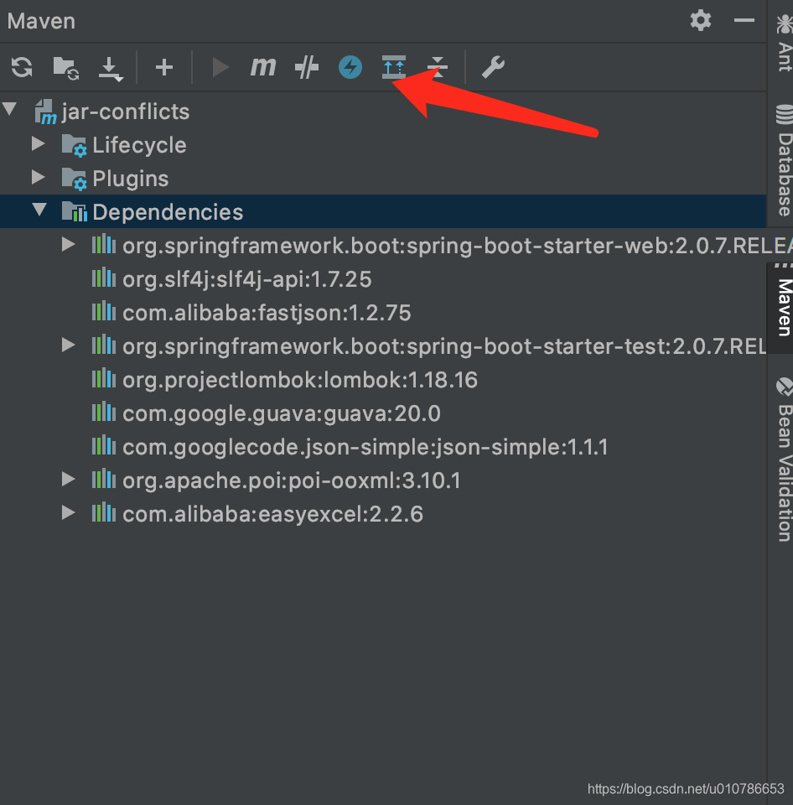Expand easyexcel dependency arrow
The image size is (793, 805).
coord(68,512)
